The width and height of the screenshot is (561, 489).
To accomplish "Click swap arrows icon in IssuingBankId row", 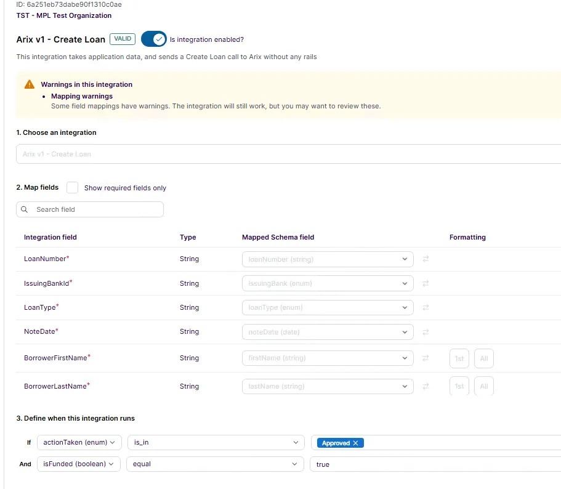I will (426, 283).
